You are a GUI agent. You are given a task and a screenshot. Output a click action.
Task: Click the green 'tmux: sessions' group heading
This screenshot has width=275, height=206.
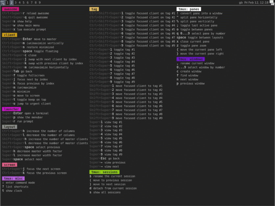pyautogui.click(x=105, y=172)
